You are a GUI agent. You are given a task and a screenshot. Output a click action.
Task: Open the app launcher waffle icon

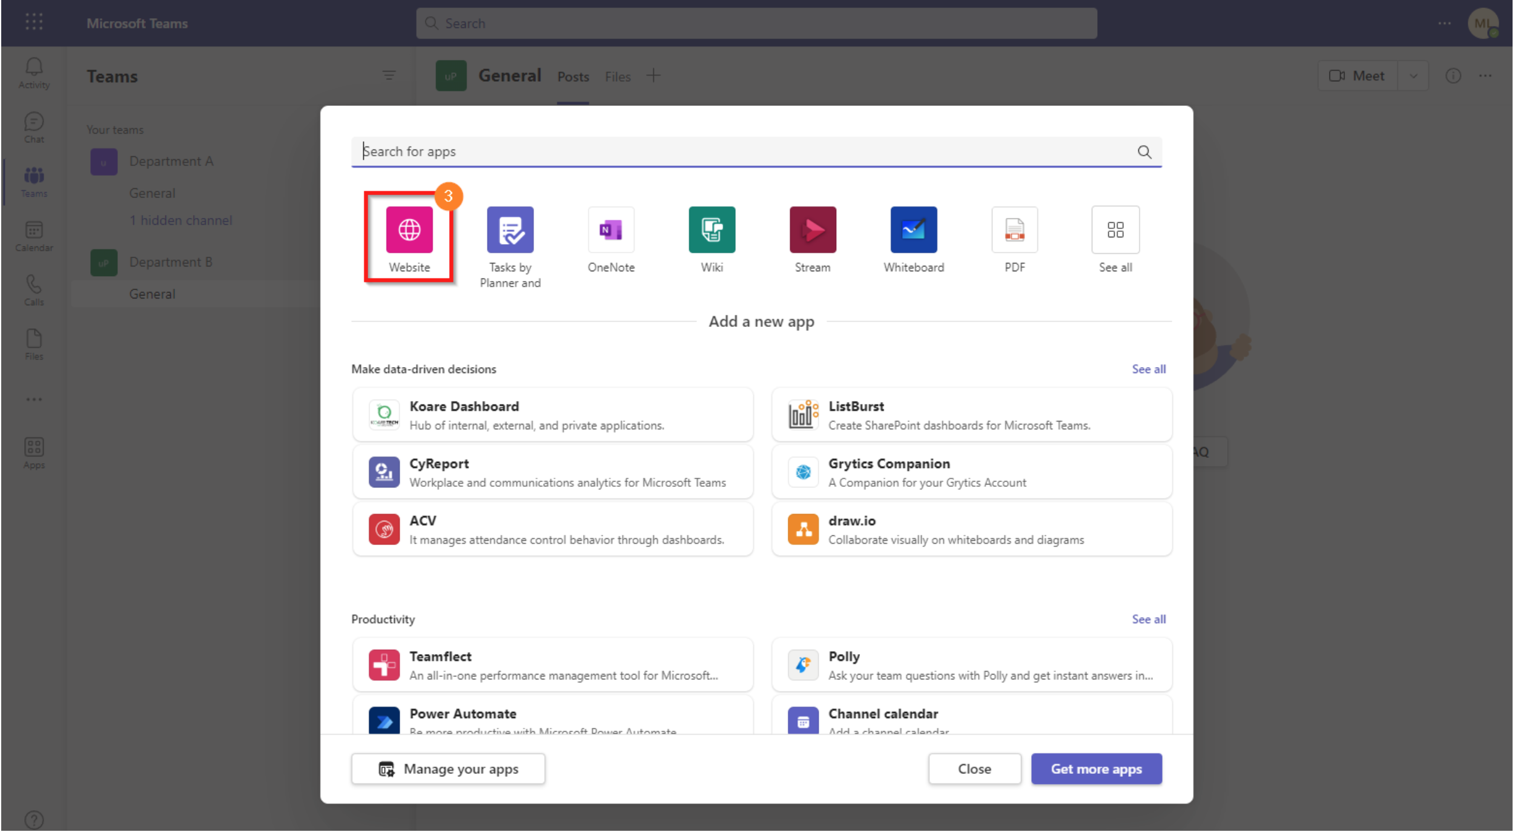pyautogui.click(x=34, y=22)
